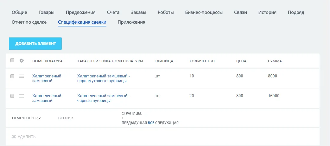
Task: Open the grid settings gear icon
Action: (x=22, y=61)
